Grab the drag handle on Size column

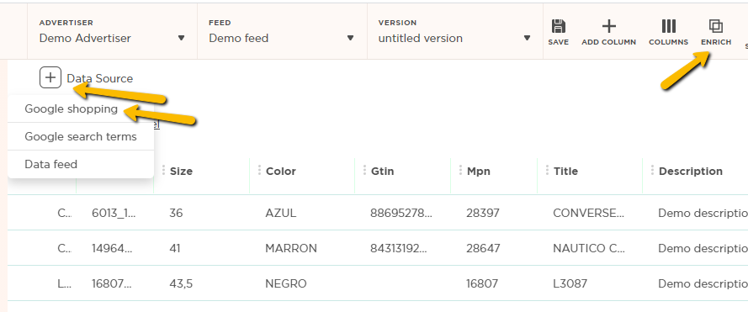tap(163, 170)
